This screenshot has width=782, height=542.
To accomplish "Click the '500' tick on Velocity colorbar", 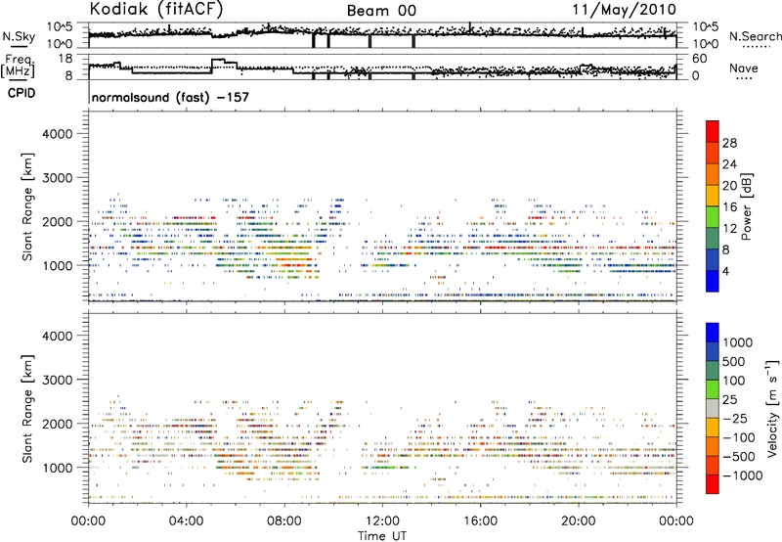I will point(734,362).
